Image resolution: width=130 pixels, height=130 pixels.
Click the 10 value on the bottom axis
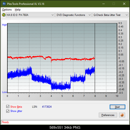(117, 96)
